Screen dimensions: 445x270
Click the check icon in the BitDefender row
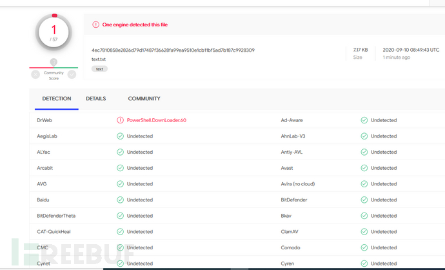(x=364, y=200)
